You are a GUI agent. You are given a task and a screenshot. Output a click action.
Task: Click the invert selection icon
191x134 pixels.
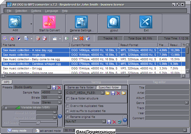(18, 38)
